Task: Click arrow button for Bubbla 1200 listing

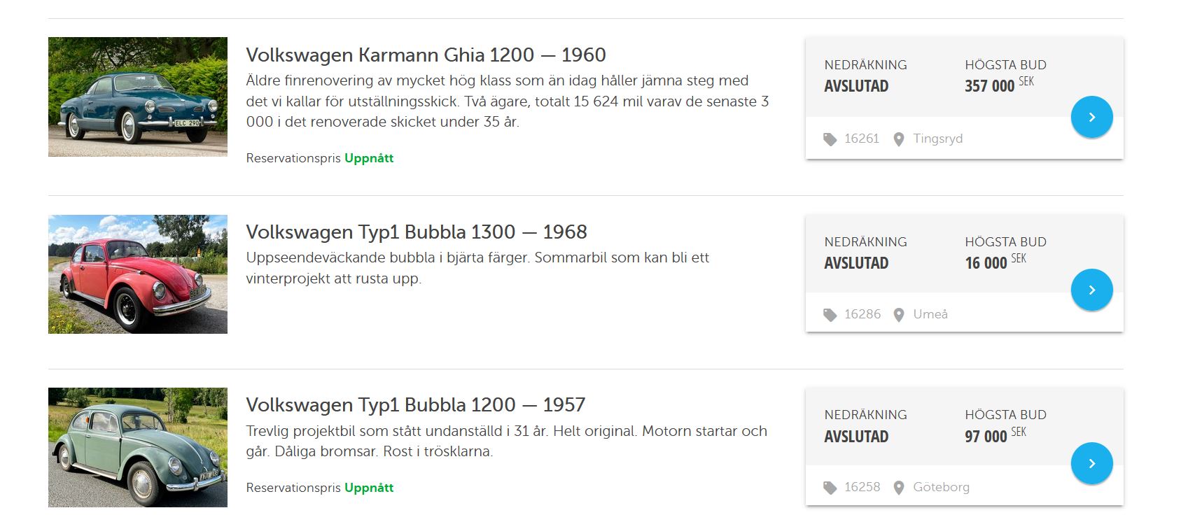Action: point(1091,463)
